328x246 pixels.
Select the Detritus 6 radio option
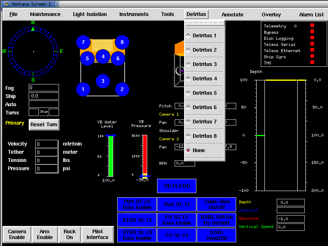[x=204, y=107]
